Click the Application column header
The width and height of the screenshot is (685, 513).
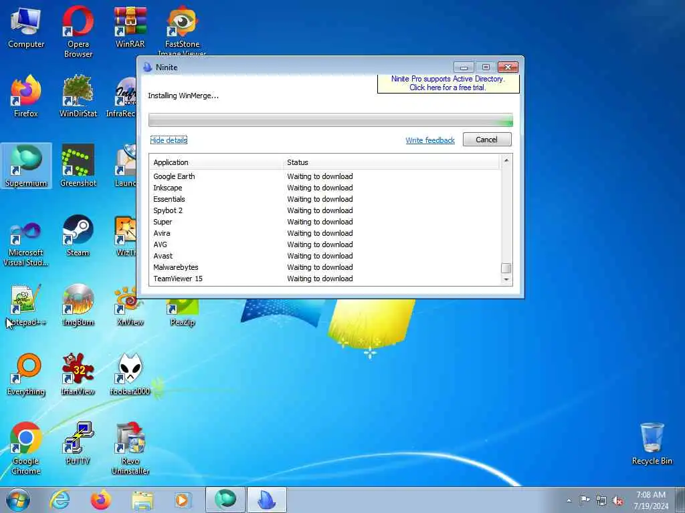[216, 162]
